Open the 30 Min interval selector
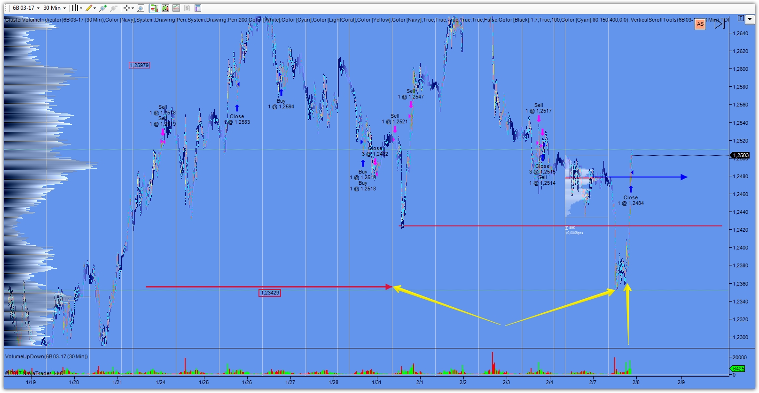 [55, 8]
